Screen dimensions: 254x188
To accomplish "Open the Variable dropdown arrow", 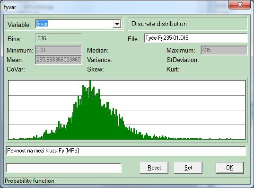I will click(x=117, y=24).
